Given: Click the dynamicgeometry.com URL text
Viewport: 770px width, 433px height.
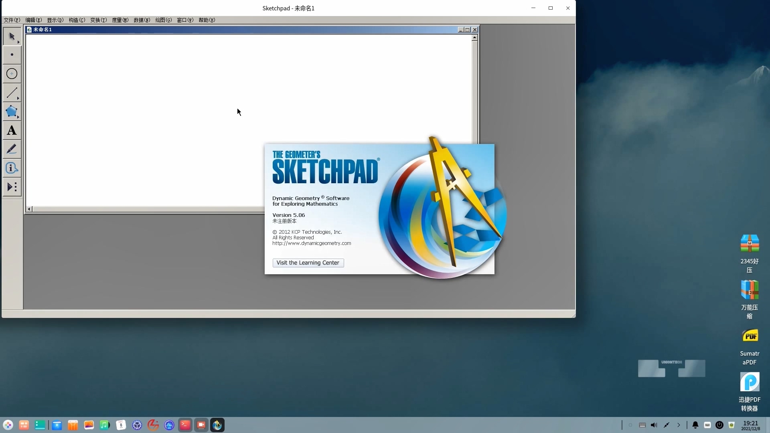Looking at the screenshot, I should click(x=312, y=243).
